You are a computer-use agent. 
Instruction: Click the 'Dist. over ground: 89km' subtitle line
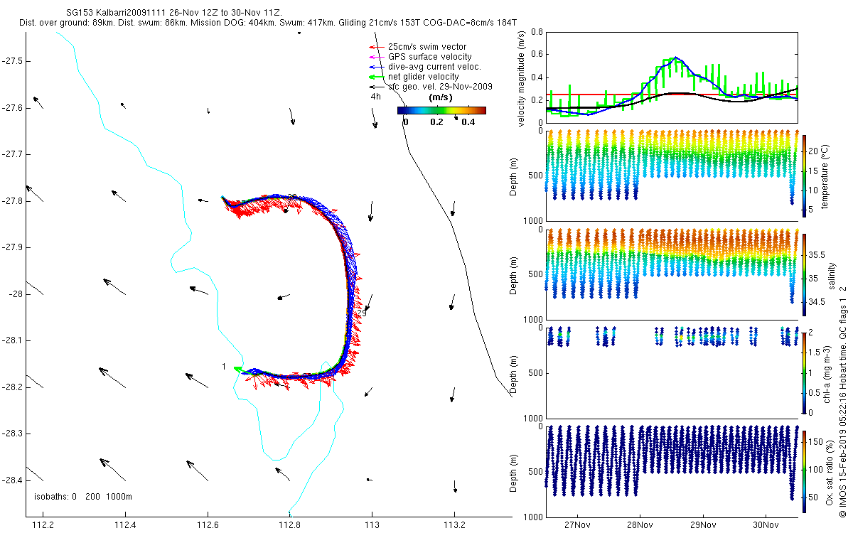tap(269, 23)
